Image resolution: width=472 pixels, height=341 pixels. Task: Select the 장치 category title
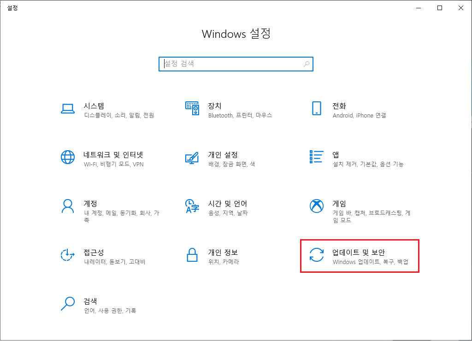point(215,106)
